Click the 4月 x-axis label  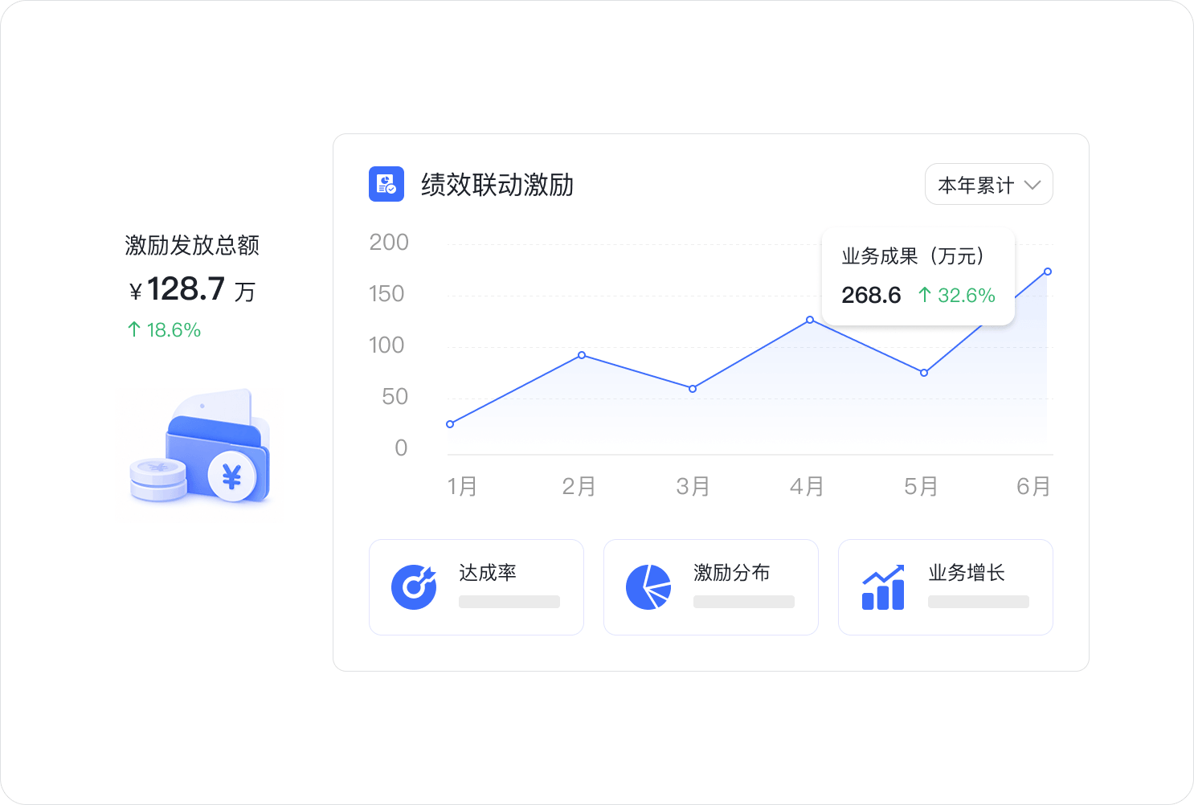coord(807,486)
